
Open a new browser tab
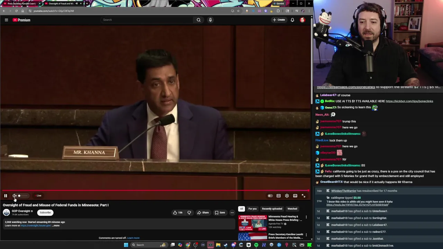coord(87,3)
